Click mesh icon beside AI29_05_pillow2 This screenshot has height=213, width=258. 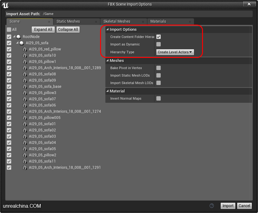point(25,155)
